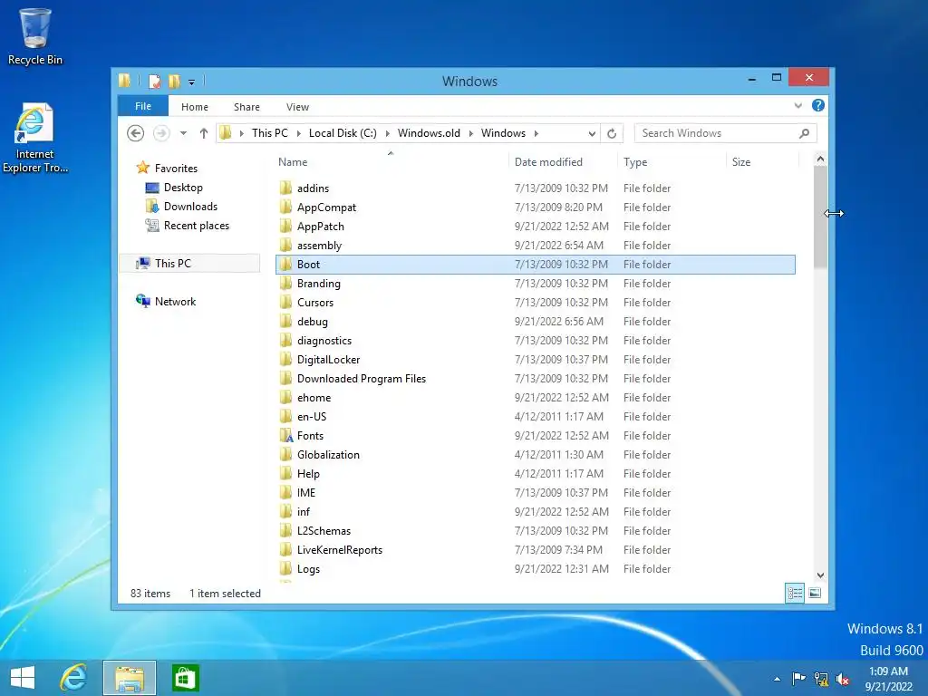
Task: Select the AppPatch folder icon
Action: (285, 226)
